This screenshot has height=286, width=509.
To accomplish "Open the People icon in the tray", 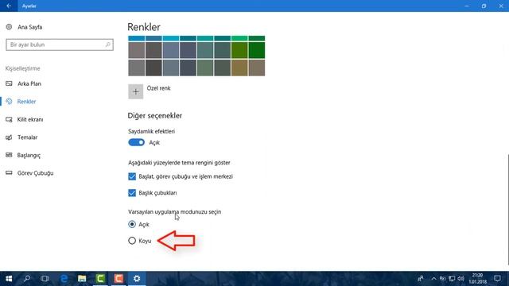I will 421,279.
